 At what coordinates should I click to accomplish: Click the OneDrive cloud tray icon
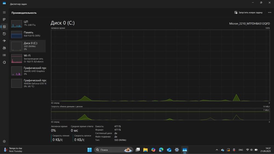(x=222, y=150)
